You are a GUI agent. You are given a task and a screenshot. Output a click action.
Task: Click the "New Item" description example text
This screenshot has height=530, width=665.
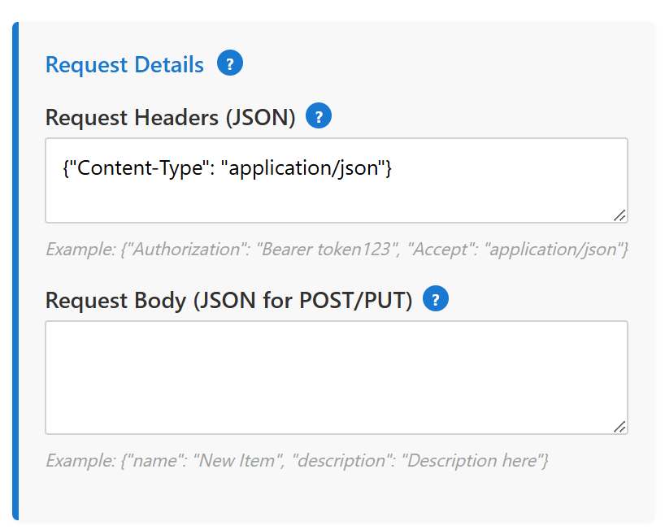[297, 460]
